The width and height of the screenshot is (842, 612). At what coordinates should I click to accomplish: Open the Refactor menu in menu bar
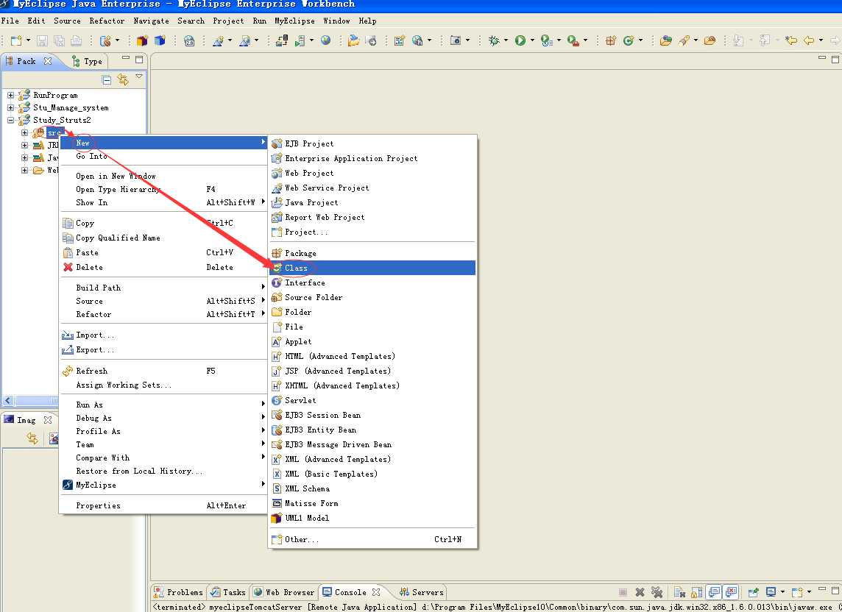(107, 21)
